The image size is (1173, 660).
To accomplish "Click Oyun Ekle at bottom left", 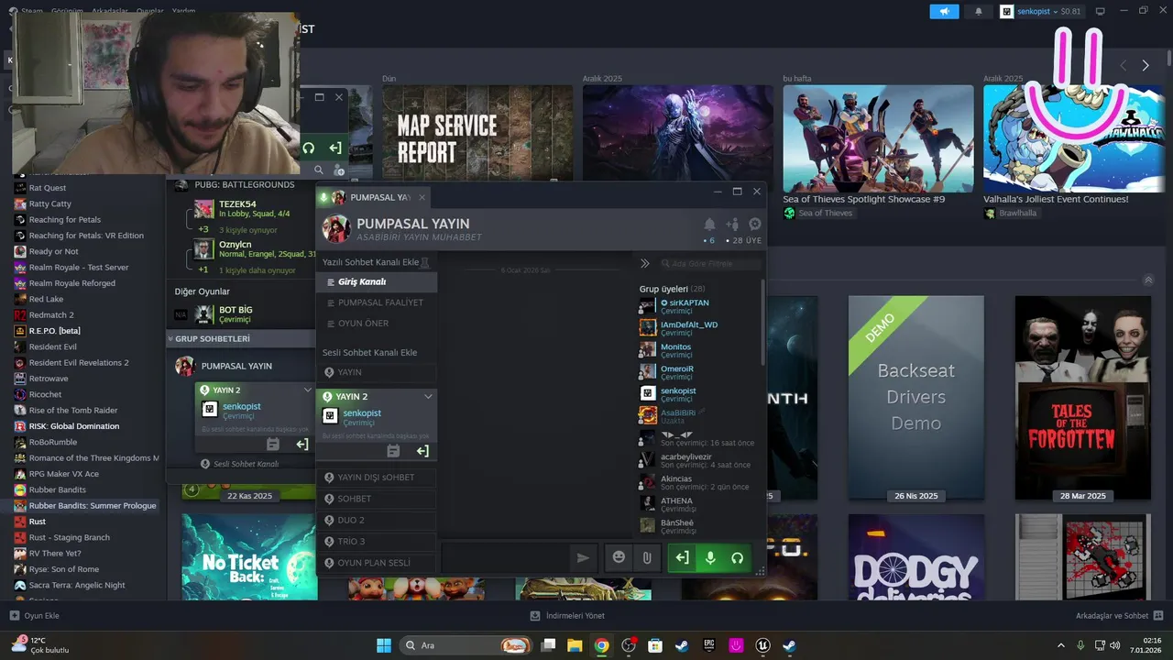I will [34, 616].
